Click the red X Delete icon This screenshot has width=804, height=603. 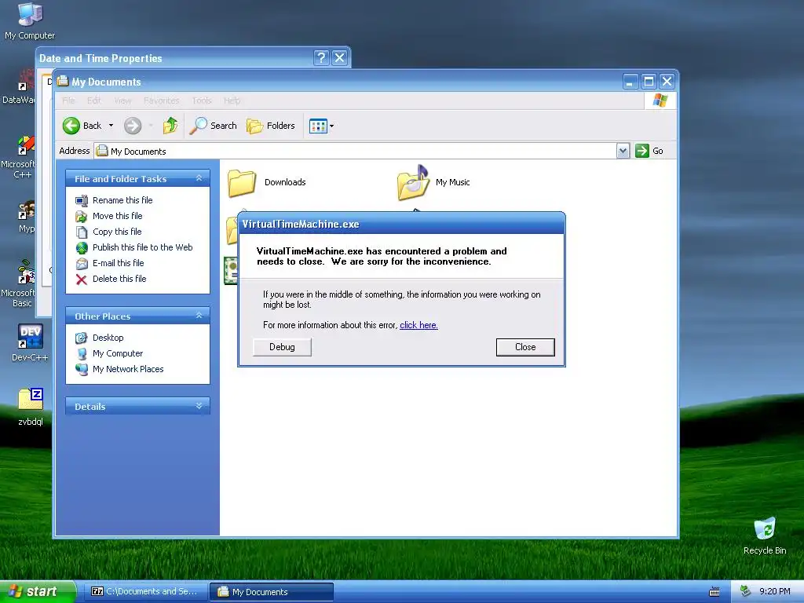[82, 280]
